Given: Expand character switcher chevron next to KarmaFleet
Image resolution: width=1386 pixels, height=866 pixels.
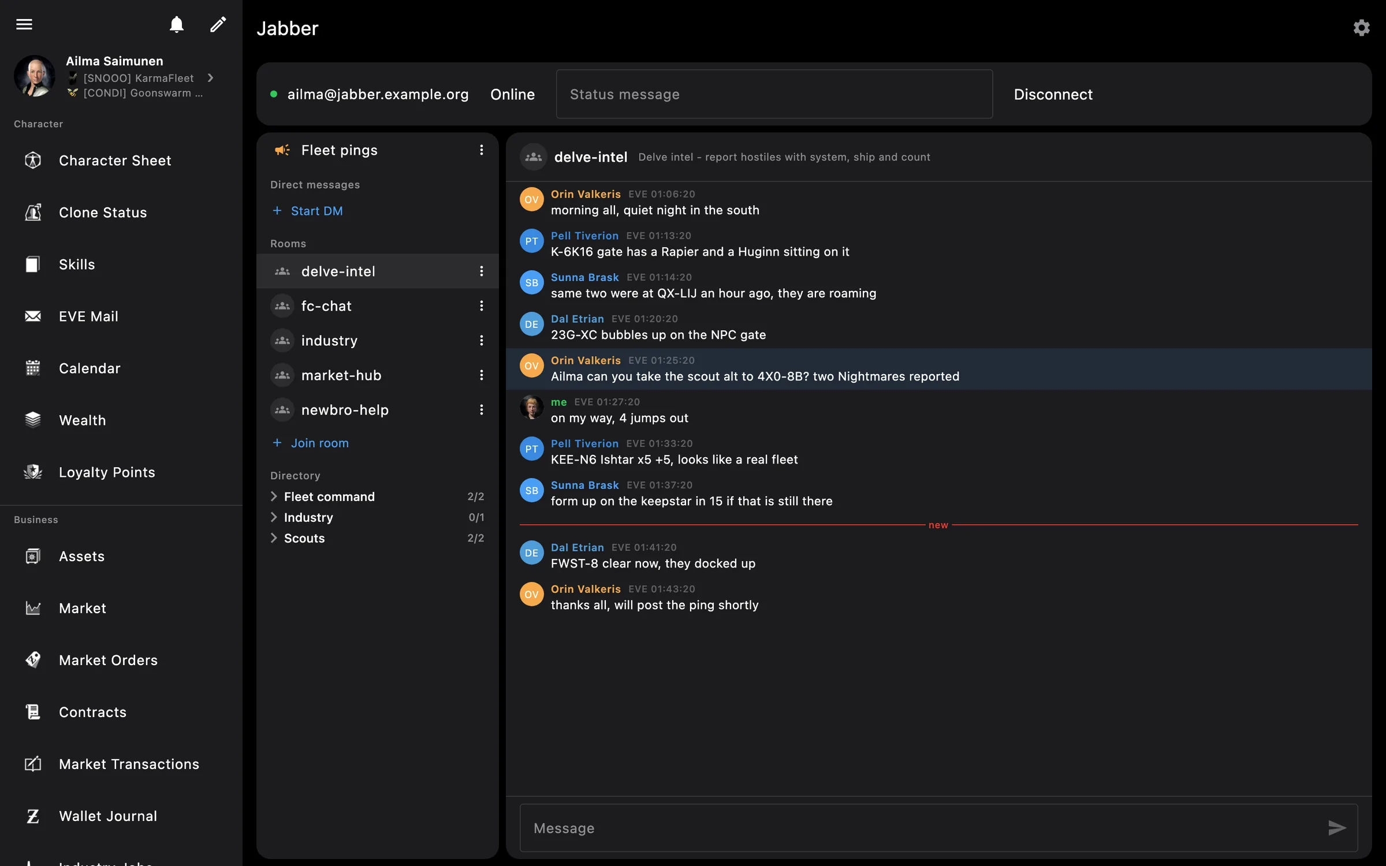Looking at the screenshot, I should click(x=211, y=78).
